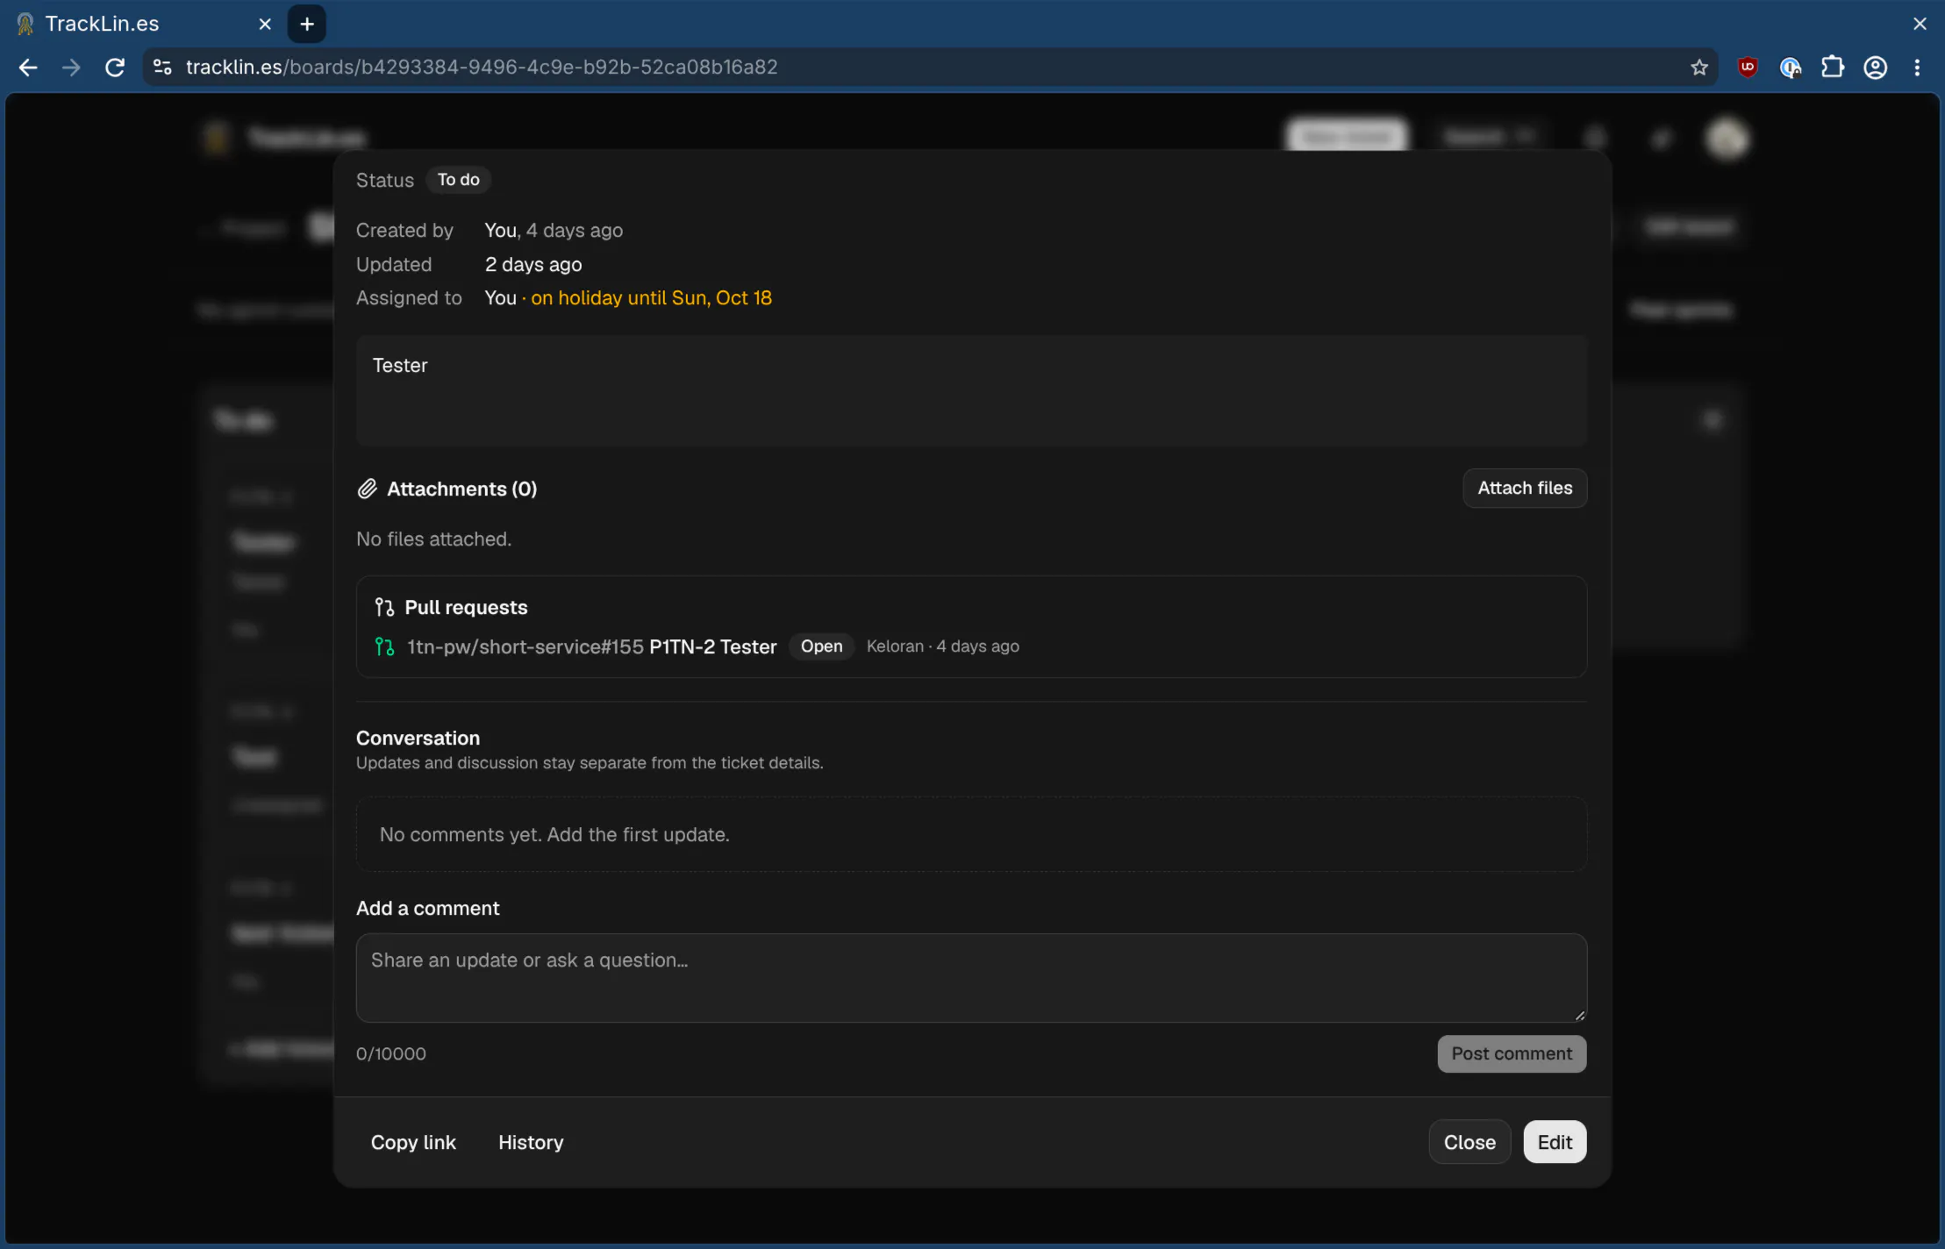Open site information icon in address bar
The image size is (1945, 1249).
tap(162, 68)
